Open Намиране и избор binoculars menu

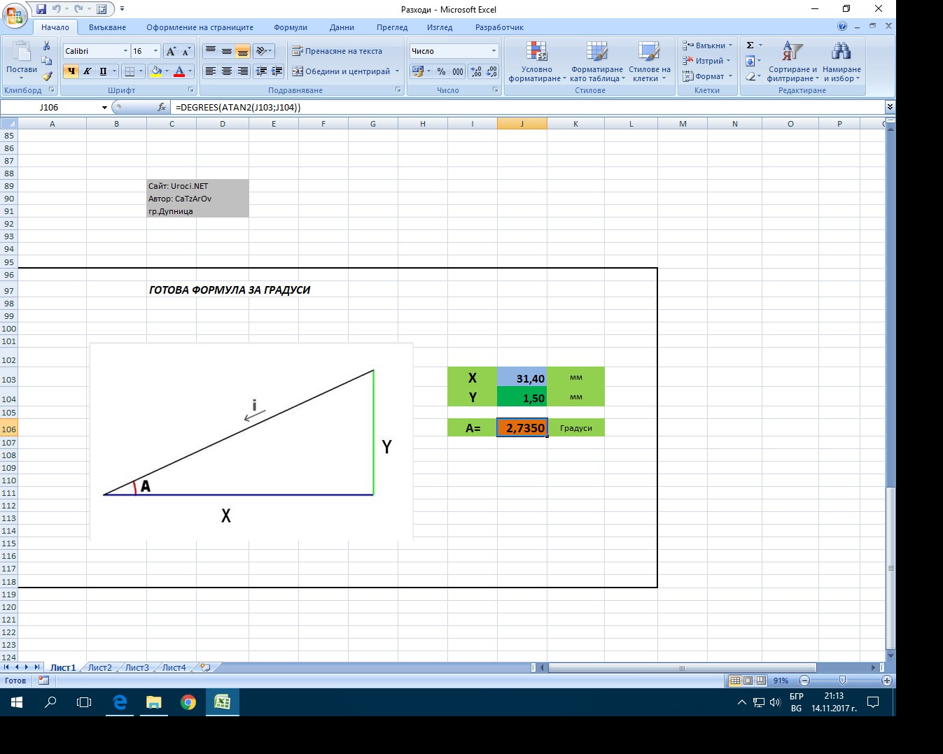pos(841,62)
